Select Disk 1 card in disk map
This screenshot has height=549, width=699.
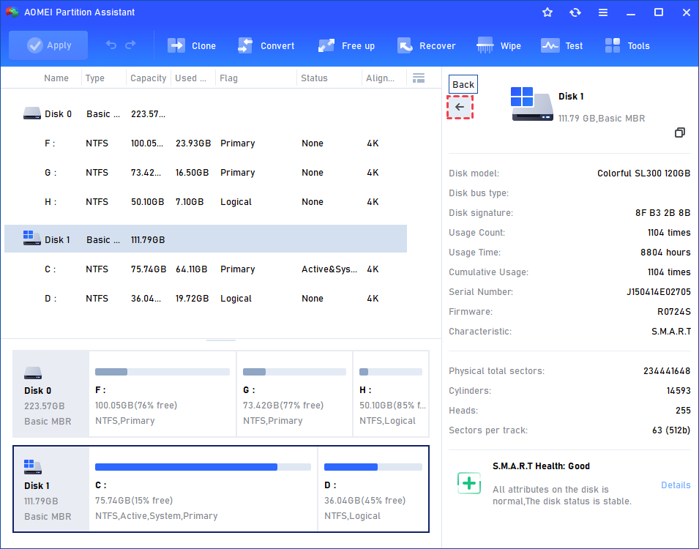point(51,489)
